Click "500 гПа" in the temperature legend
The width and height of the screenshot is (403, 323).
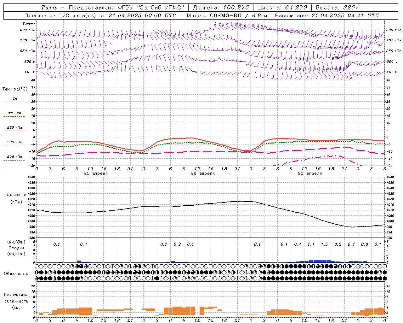[15, 157]
